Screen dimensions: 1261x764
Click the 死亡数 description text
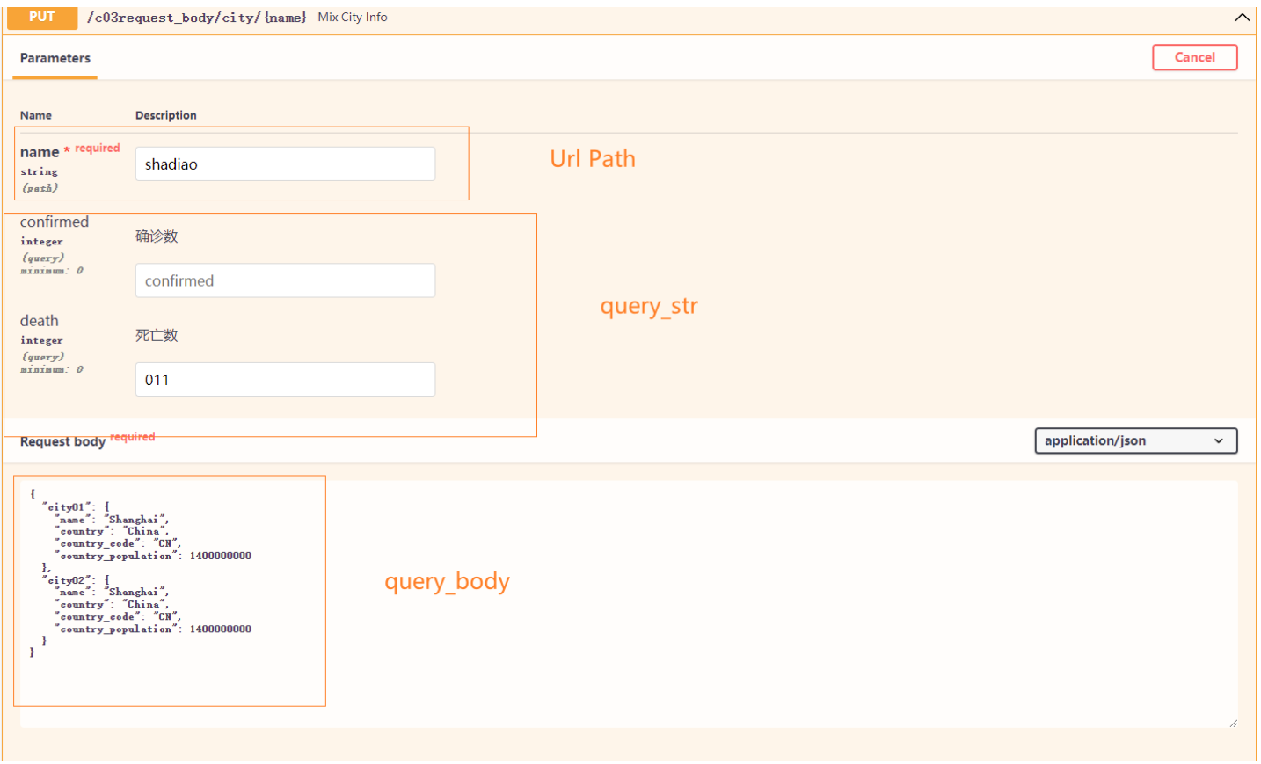click(157, 336)
